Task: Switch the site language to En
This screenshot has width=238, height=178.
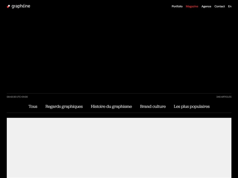Action: coord(230,6)
